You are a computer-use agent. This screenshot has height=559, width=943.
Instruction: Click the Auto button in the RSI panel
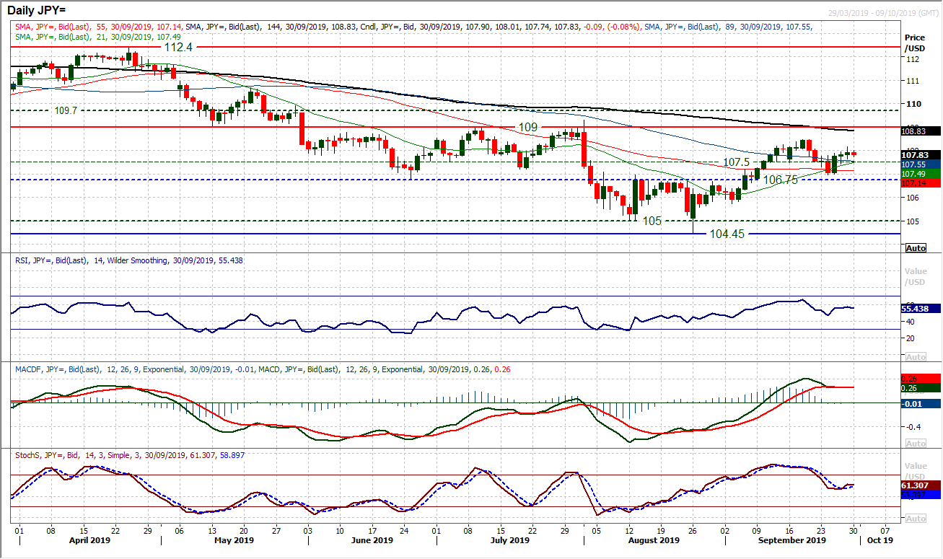(915, 357)
